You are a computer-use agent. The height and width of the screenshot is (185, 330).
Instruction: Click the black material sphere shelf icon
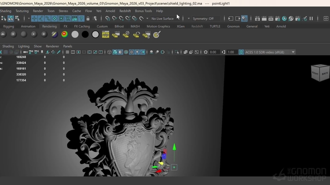coord(85,35)
